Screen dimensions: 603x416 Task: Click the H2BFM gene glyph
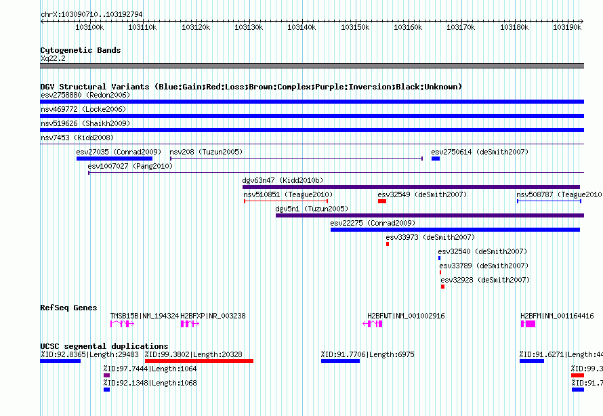pyautogui.click(x=528, y=324)
